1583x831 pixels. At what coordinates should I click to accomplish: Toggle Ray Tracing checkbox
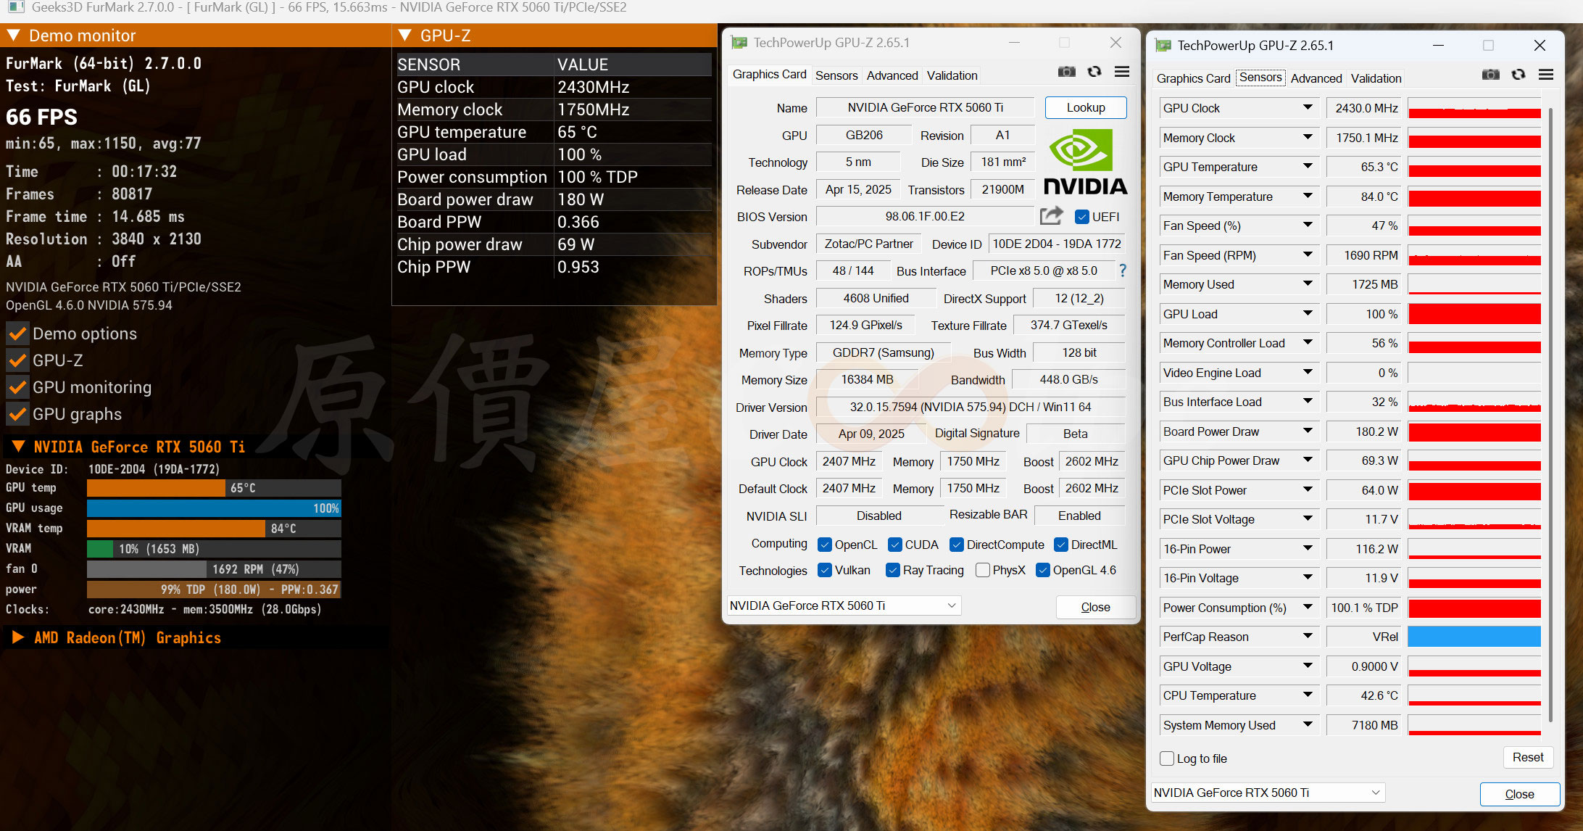tap(892, 570)
